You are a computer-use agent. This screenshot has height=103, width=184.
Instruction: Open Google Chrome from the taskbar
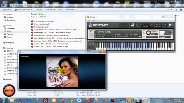[x=71, y=100]
